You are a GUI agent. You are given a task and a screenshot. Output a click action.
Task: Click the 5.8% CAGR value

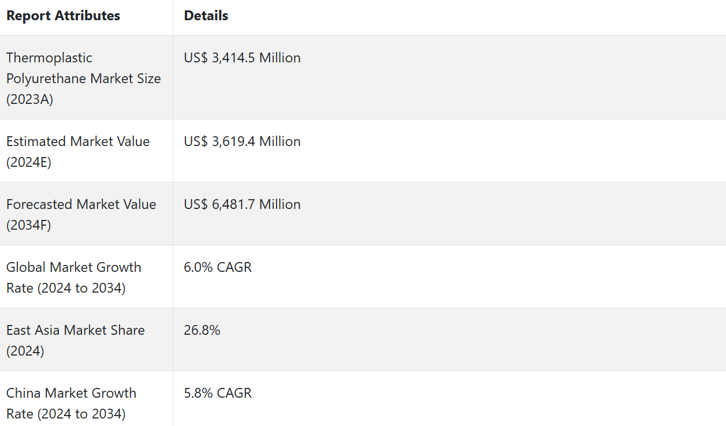[218, 393]
